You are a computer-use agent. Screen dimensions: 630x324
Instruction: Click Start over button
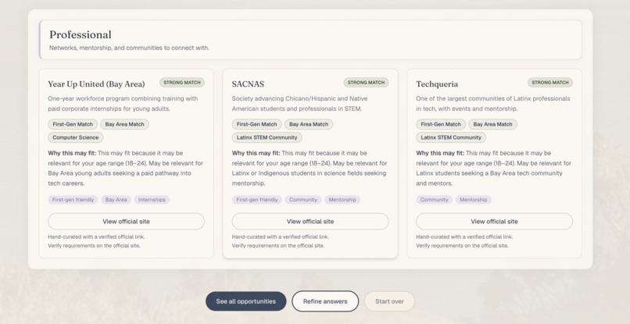389,301
